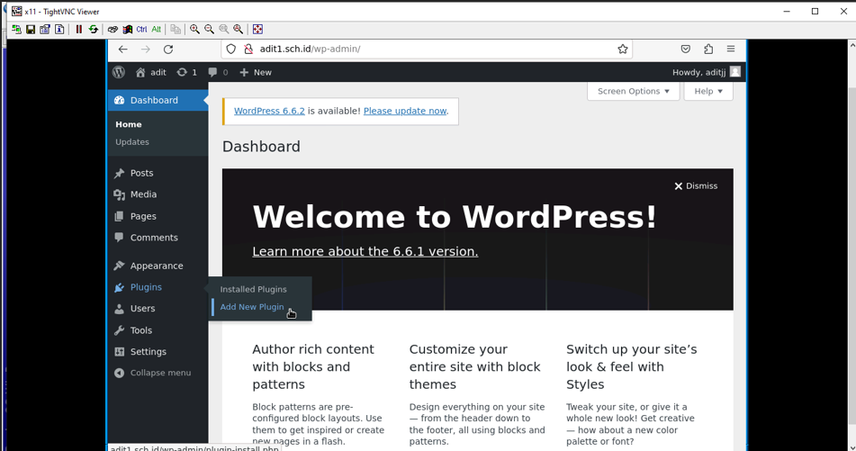Open the Plugins sidebar item

click(x=158, y=287)
